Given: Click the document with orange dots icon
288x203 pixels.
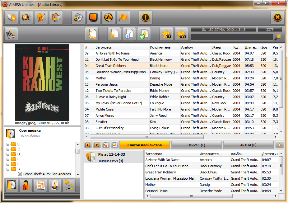Looking at the screenshot, I should pos(92,34).
